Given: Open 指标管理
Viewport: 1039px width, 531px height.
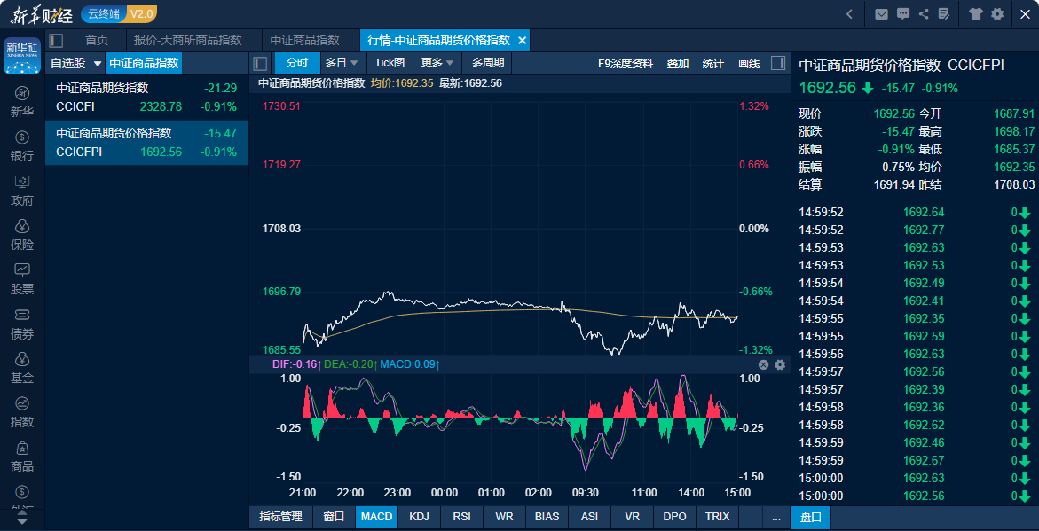Looking at the screenshot, I should (x=280, y=517).
